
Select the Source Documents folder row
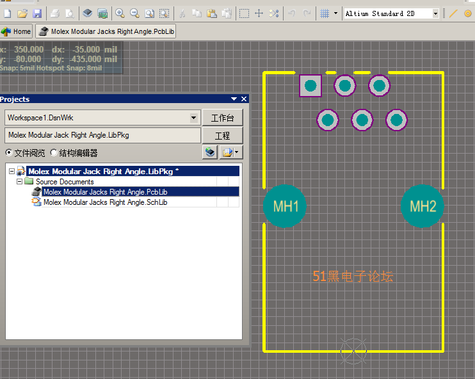(65, 182)
